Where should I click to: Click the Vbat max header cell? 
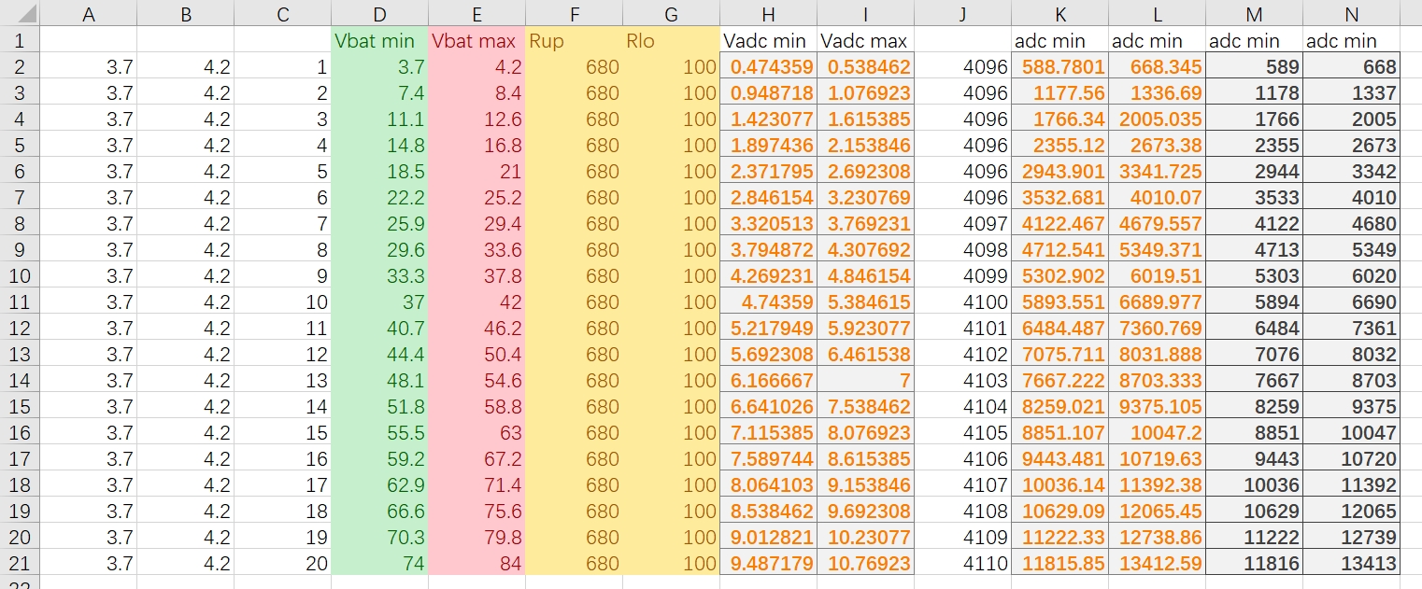pyautogui.click(x=477, y=41)
